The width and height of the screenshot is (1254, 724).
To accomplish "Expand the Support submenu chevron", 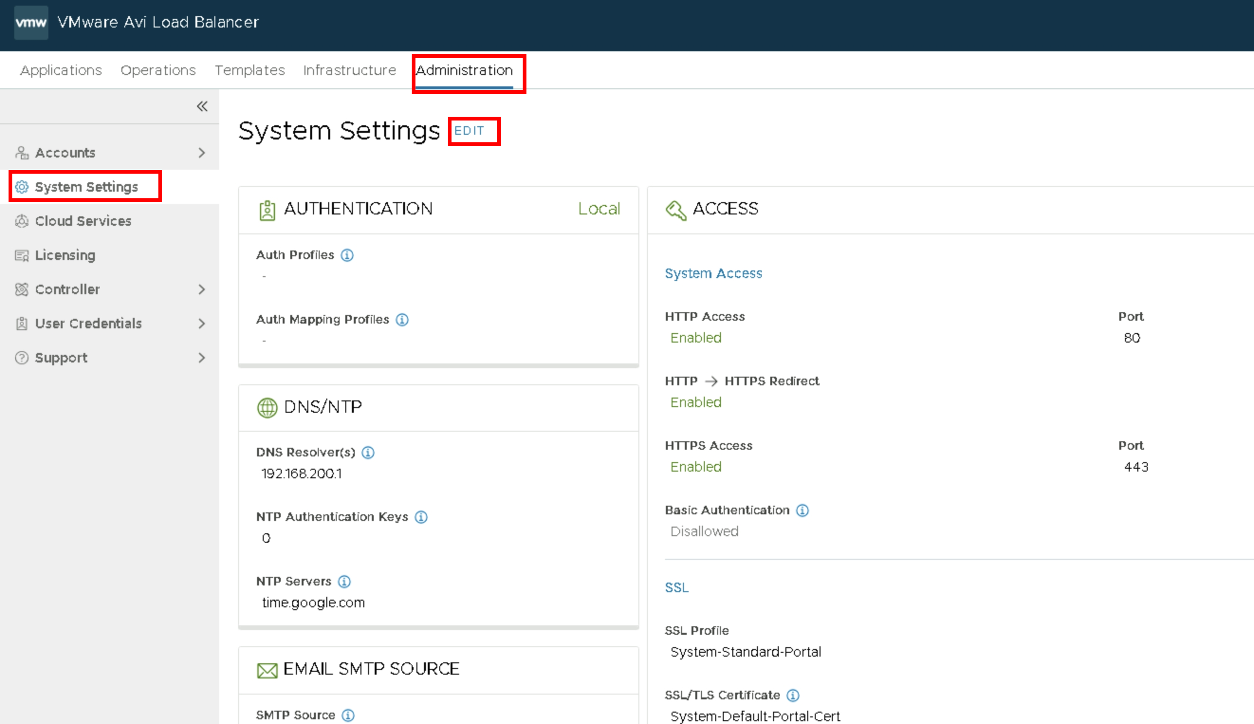I will point(201,358).
